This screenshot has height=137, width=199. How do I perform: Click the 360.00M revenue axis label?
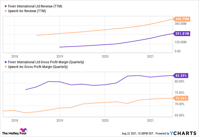pyautogui.click(x=181, y=24)
